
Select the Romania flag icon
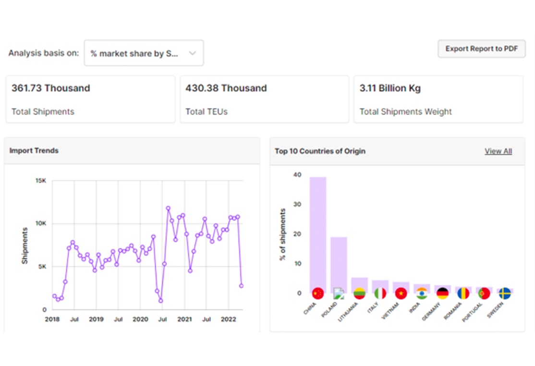point(463,293)
